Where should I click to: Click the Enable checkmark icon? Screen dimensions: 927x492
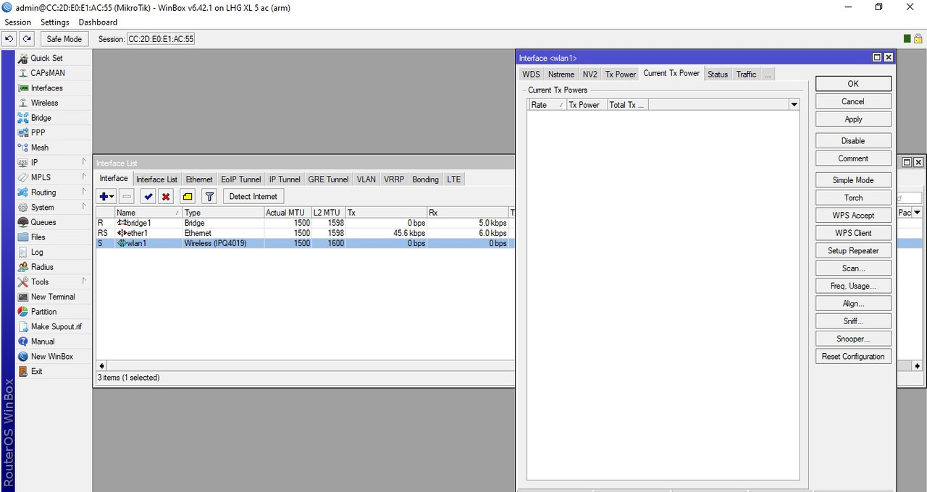(x=148, y=196)
